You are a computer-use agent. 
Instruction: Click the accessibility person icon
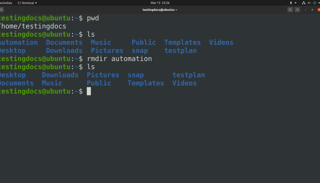[291, 3]
